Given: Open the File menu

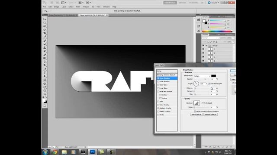Looking at the screenshot, I should click(x=45, y=7).
